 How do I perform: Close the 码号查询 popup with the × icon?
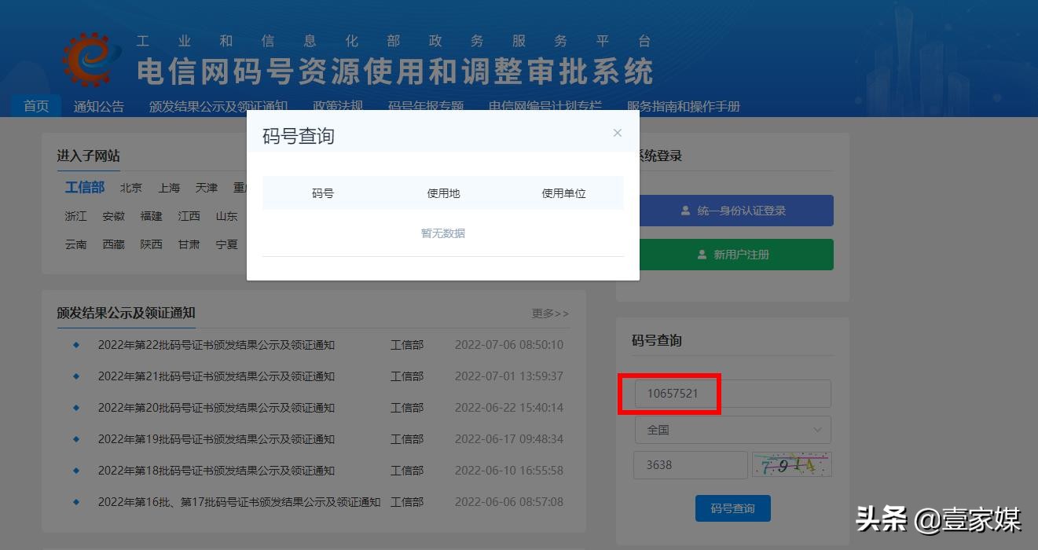click(618, 132)
